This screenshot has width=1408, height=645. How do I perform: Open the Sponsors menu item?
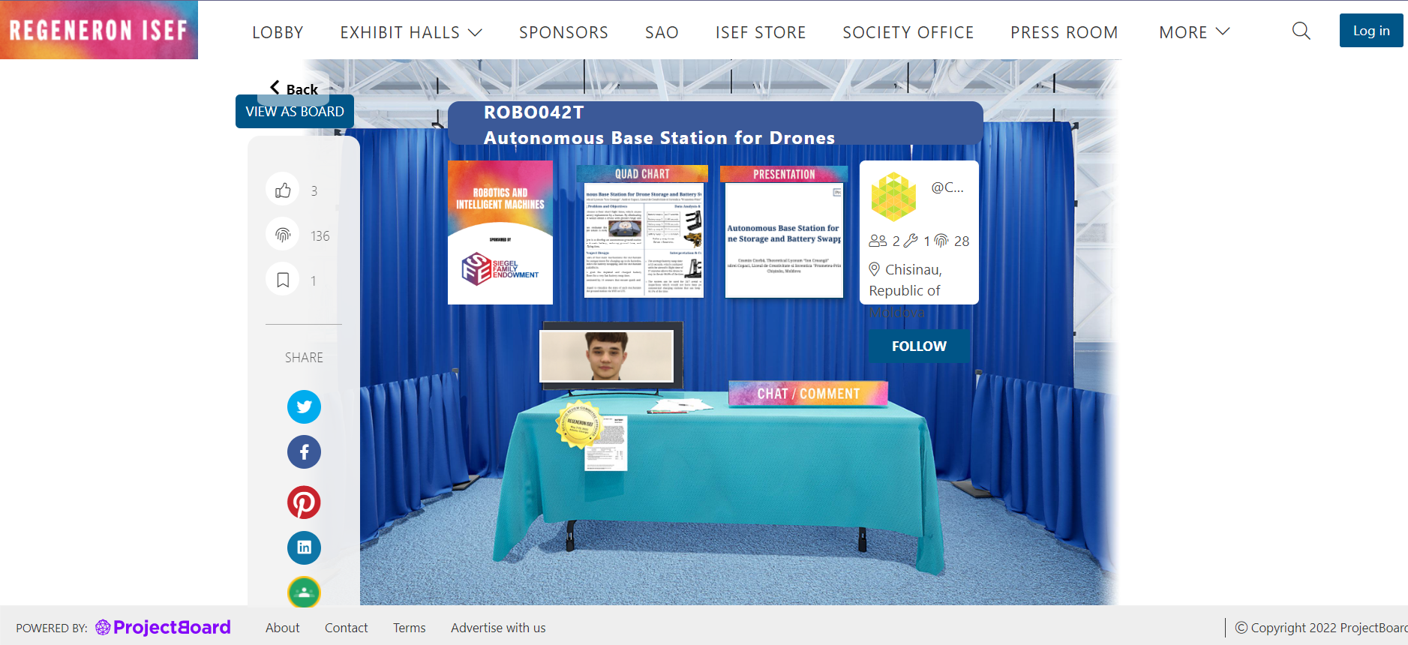point(563,32)
